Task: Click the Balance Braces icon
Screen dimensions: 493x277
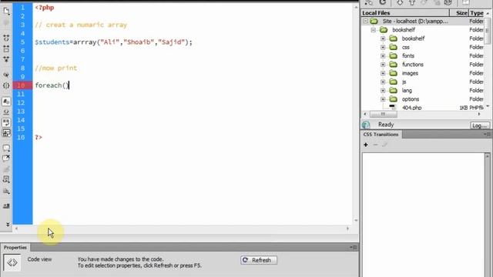Action: pos(6,85)
